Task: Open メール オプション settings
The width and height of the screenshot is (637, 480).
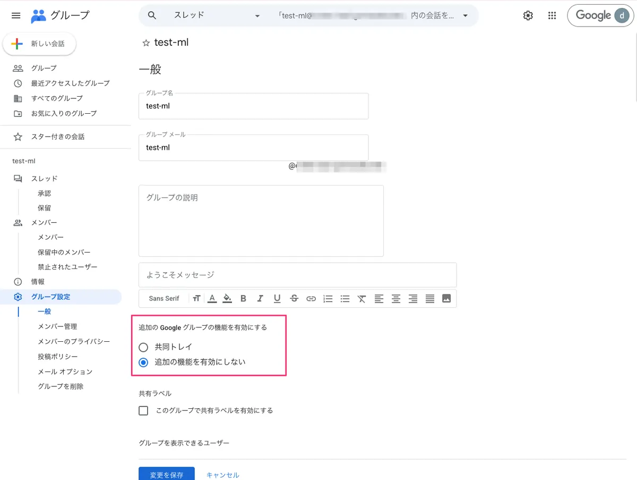Action: [65, 372]
